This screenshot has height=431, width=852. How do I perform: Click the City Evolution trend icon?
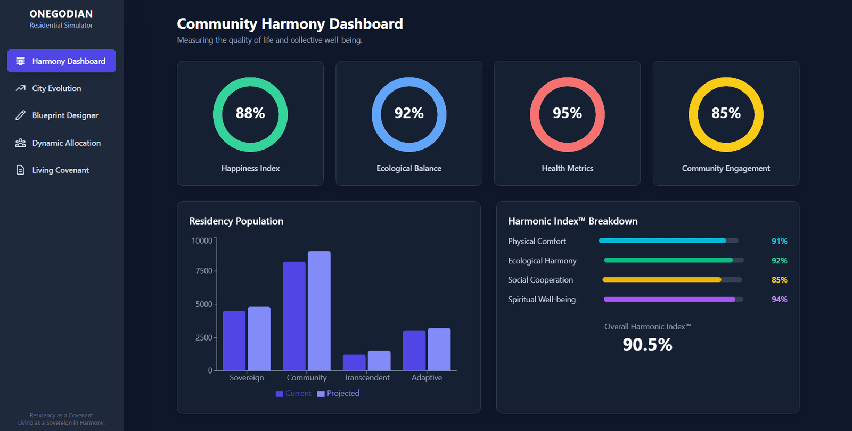[20, 88]
